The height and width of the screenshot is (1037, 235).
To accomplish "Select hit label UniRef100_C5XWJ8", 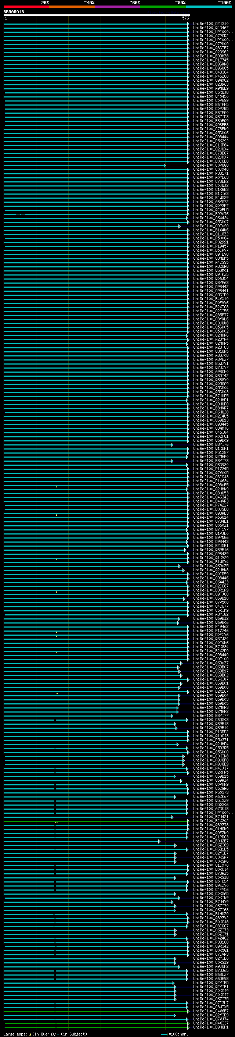I will tap(211, 92).
